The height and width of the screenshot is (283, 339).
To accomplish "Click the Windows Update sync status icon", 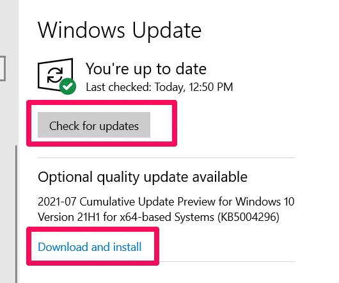I will (x=57, y=76).
